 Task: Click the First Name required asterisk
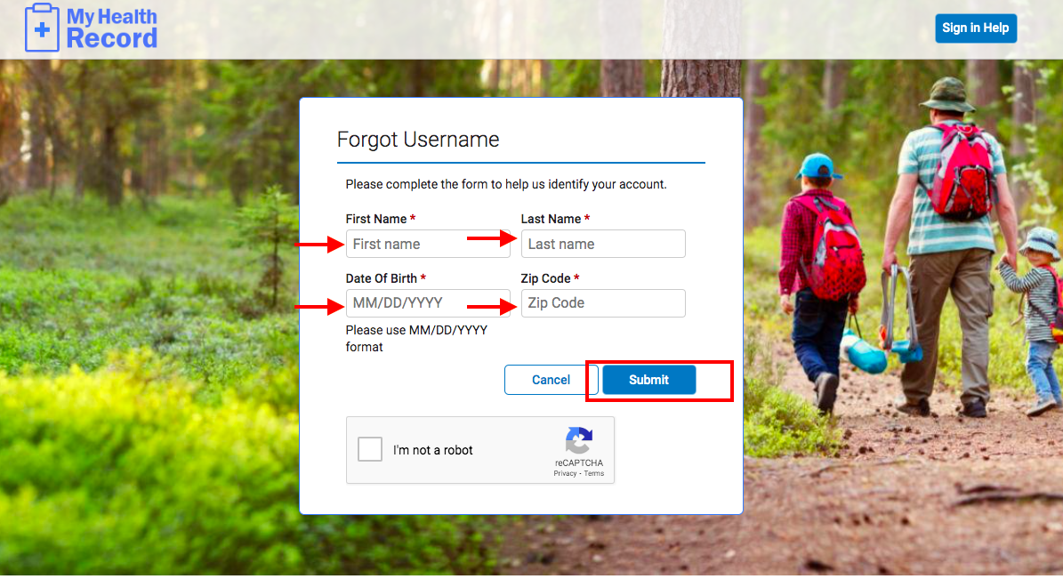(x=413, y=219)
